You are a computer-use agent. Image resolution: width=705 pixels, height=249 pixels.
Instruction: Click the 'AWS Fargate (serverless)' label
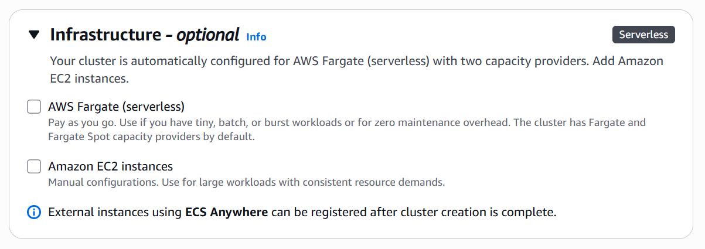coord(116,107)
